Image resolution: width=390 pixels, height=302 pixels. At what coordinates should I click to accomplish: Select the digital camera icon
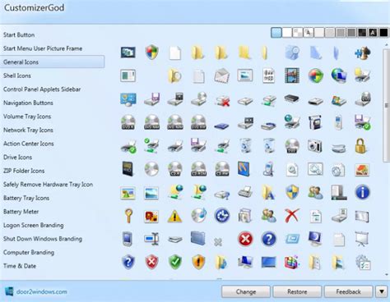(x=314, y=146)
